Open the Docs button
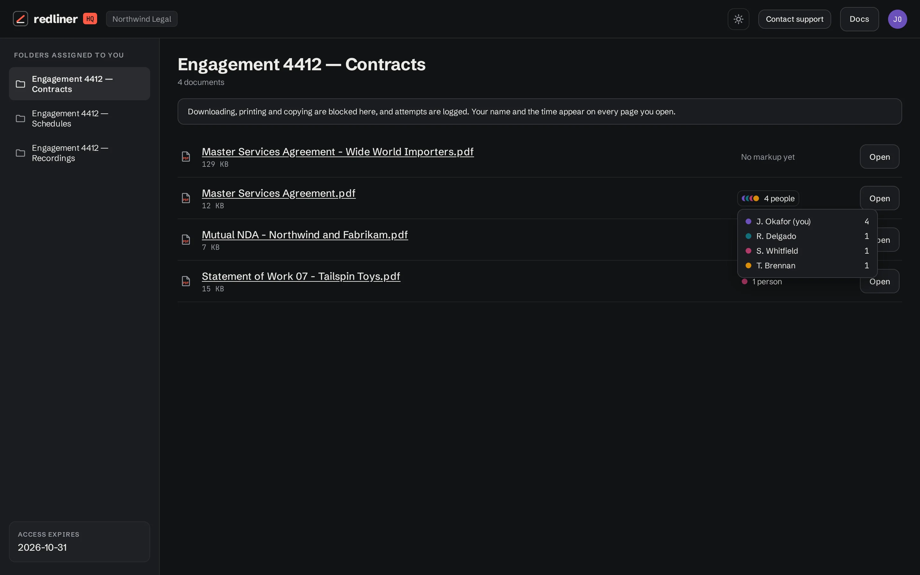This screenshot has height=575, width=920. click(859, 19)
